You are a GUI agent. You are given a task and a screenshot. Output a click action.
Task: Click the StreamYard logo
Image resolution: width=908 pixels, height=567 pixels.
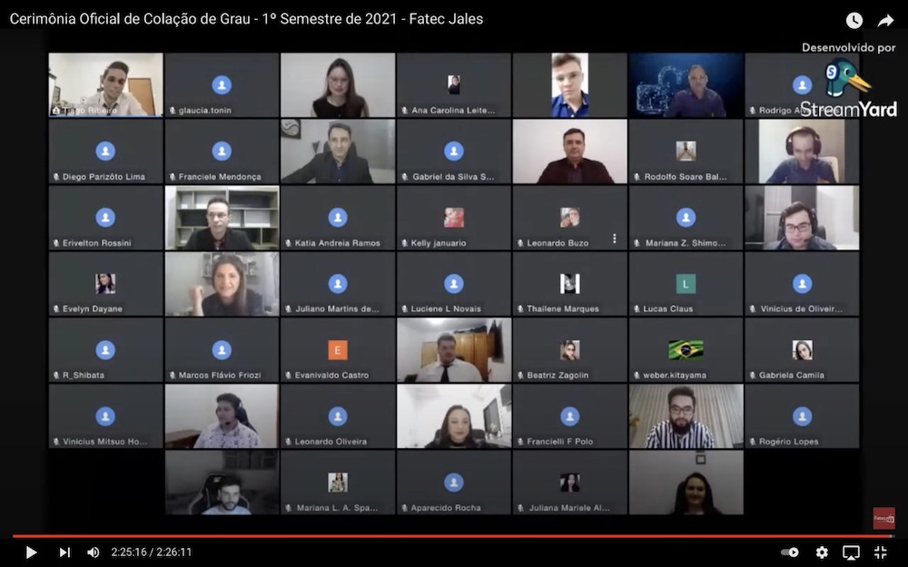[848, 89]
